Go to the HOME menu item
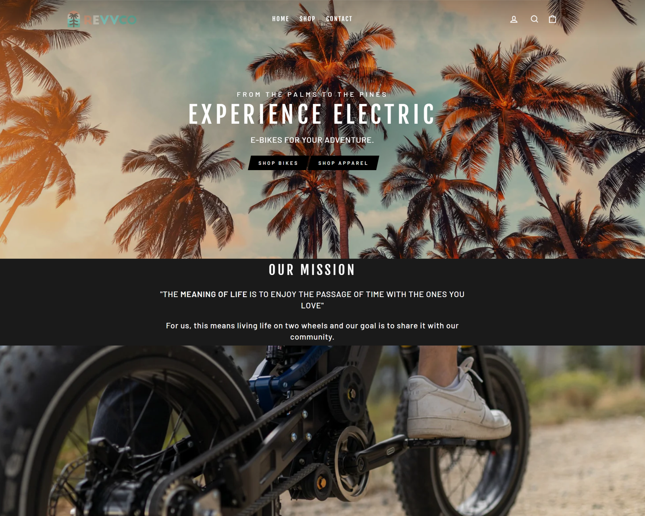 pyautogui.click(x=281, y=19)
